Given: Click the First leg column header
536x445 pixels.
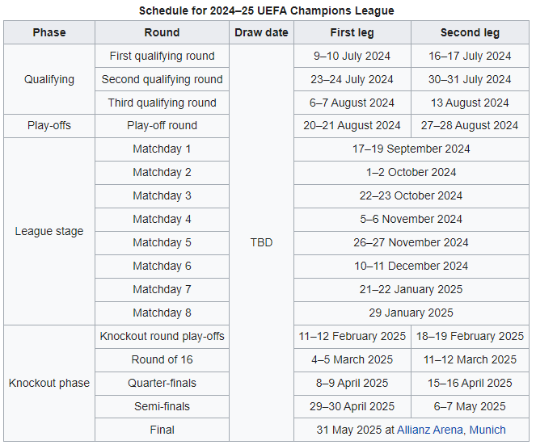Looking at the screenshot, I should 352,33.
